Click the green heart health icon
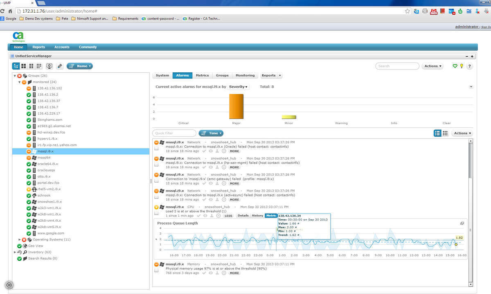This screenshot has width=491, height=294. point(455,66)
